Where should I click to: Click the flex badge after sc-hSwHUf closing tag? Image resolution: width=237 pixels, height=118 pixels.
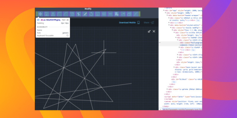pos(193,50)
